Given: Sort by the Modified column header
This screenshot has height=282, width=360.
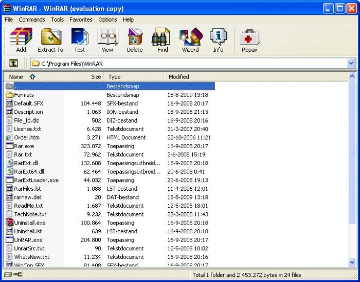Looking at the screenshot, I should (x=189, y=77).
